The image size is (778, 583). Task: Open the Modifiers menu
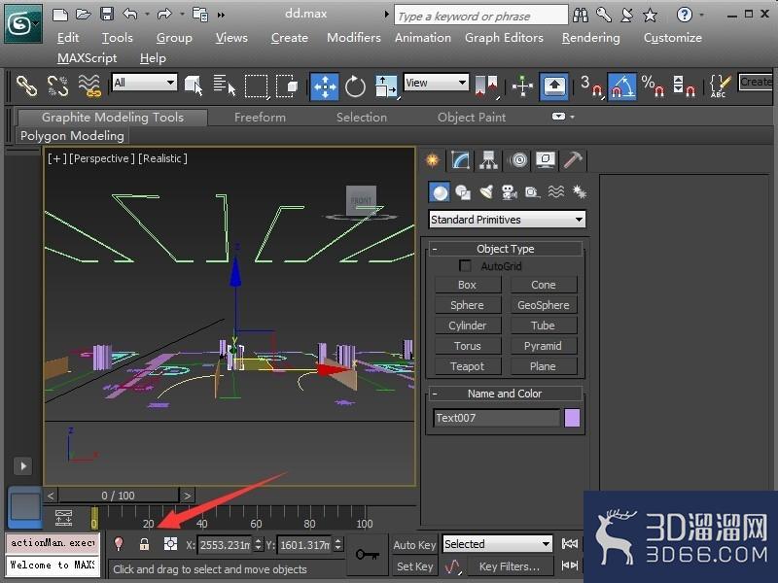tap(354, 38)
